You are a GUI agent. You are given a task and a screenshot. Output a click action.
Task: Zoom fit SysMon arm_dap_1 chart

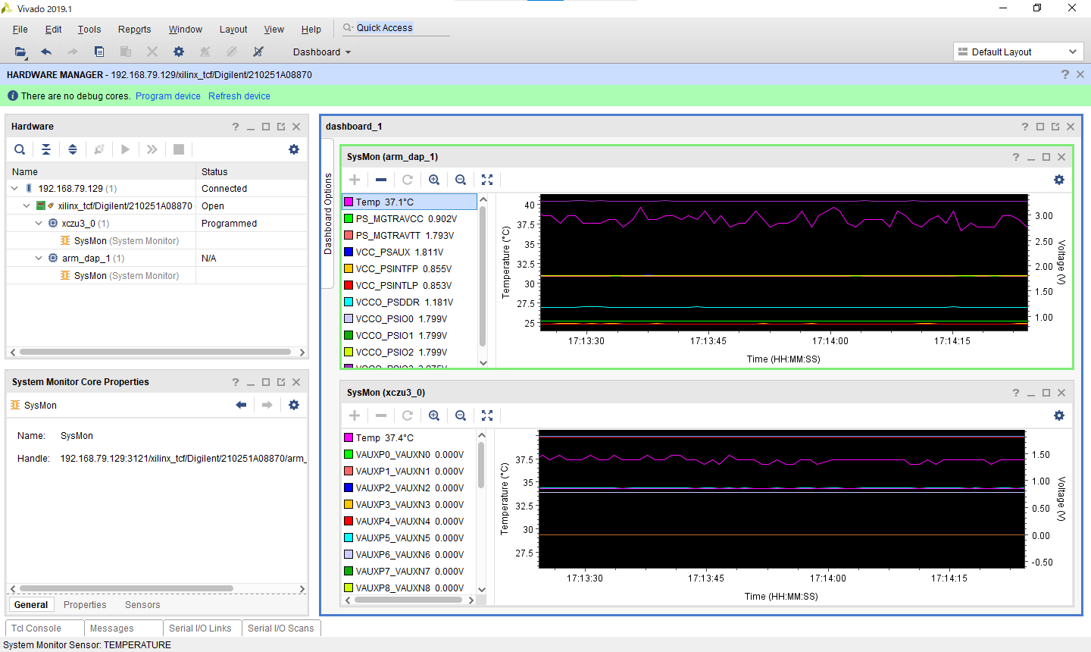point(487,180)
